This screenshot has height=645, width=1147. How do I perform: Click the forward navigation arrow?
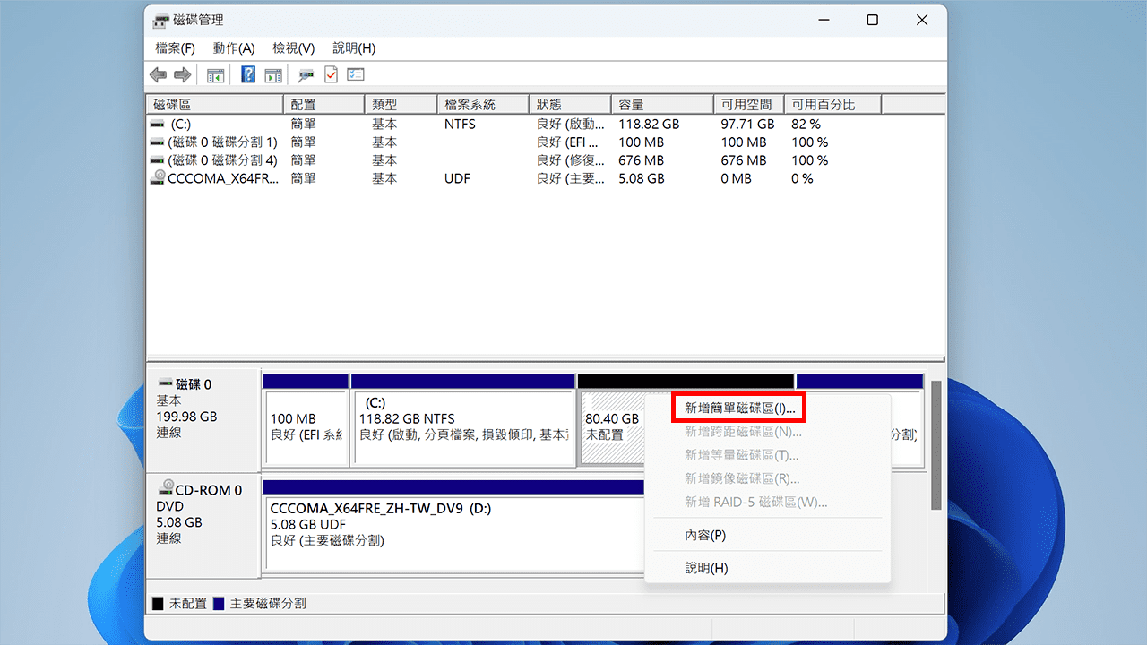(x=183, y=74)
